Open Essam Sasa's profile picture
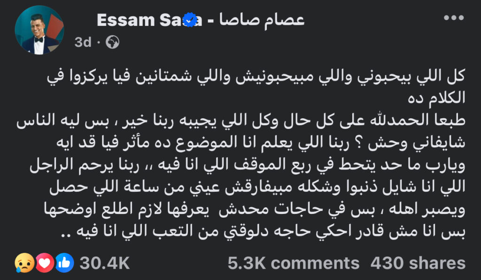This screenshot has height=280, width=481. [x=39, y=30]
